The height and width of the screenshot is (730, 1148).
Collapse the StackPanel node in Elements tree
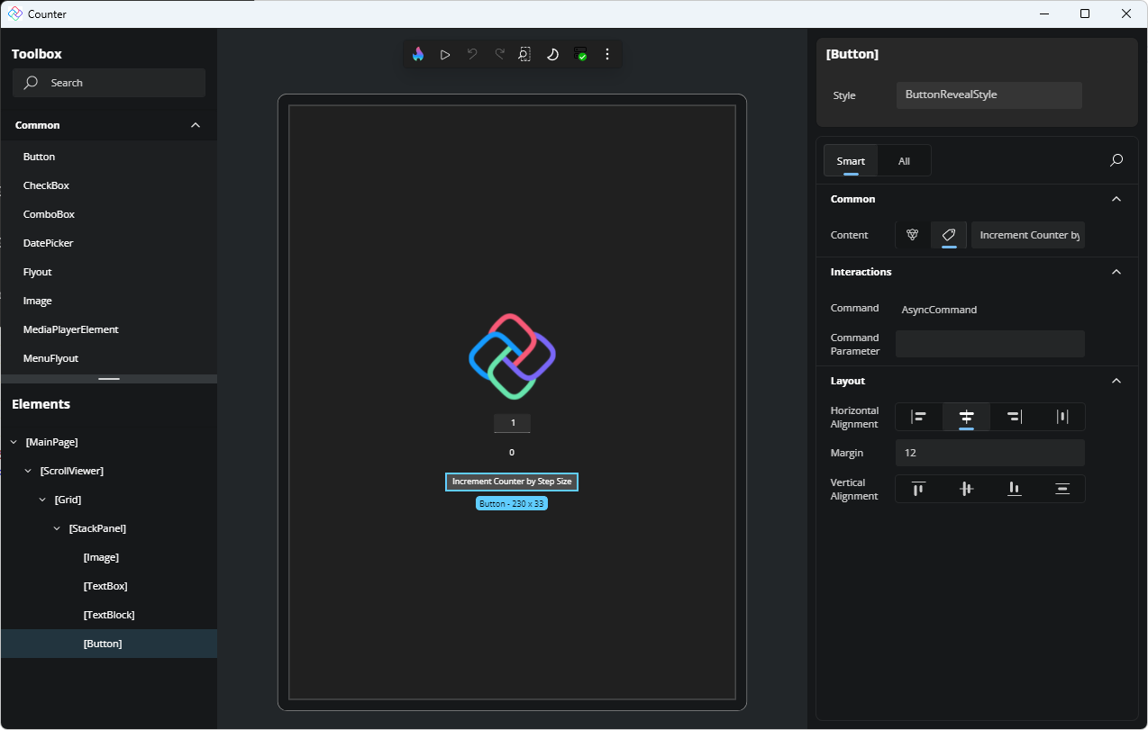coord(57,528)
